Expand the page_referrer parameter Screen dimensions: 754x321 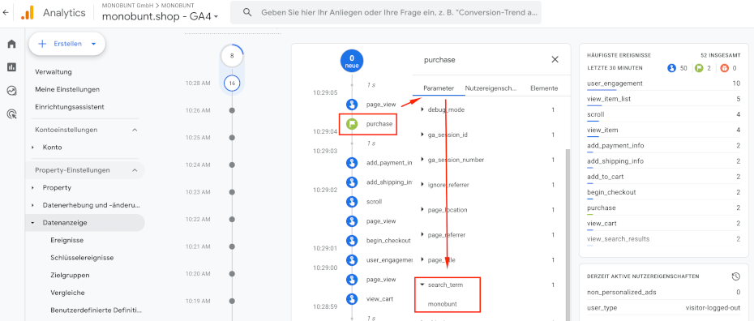[x=422, y=235]
